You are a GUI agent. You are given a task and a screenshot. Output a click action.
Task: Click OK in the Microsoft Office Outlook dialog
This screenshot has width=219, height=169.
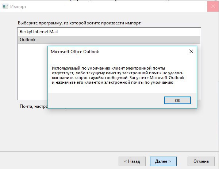tap(177, 100)
